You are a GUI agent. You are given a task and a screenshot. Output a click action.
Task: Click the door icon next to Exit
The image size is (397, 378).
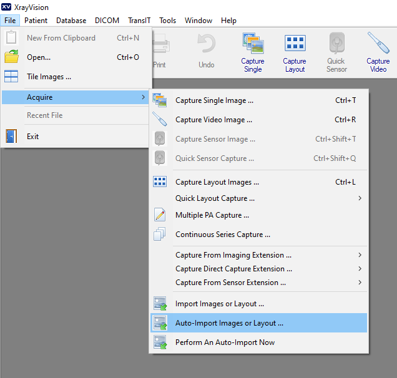point(11,136)
